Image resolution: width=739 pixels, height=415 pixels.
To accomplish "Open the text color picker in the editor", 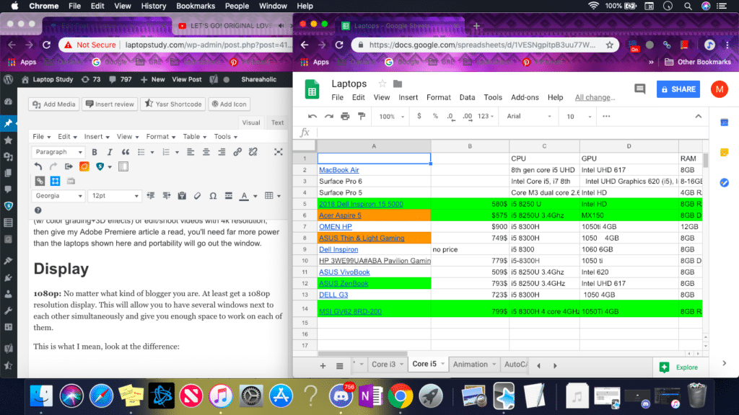I will pyautogui.click(x=245, y=196).
